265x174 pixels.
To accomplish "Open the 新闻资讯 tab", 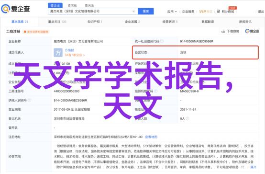I will [x=245, y=22].
